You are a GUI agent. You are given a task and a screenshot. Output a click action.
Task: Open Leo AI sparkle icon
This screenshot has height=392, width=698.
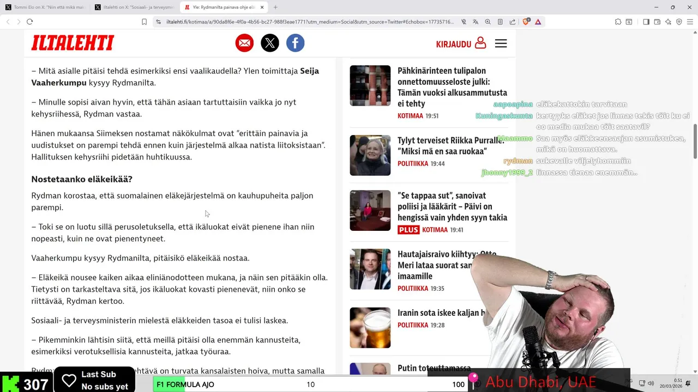pyautogui.click(x=668, y=22)
